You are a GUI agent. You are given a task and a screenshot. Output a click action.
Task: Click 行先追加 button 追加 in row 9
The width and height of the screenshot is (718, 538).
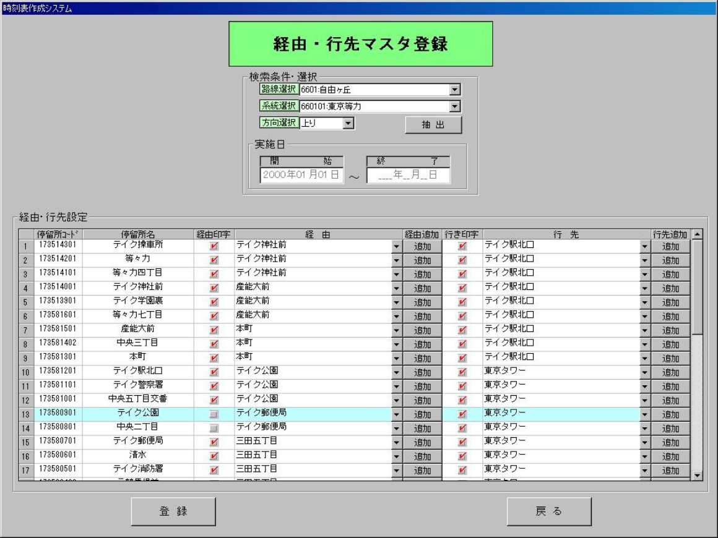(670, 359)
